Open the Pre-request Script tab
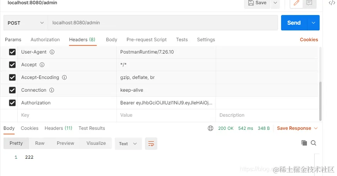The height and width of the screenshot is (176, 337). pos(147,40)
